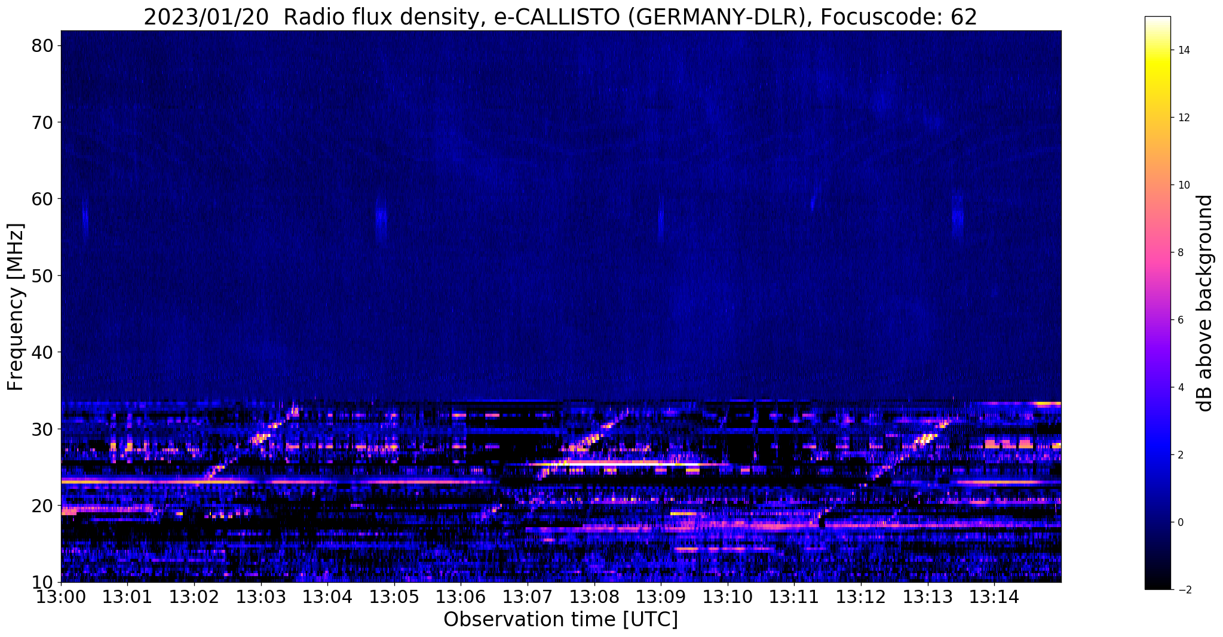Click the 13:05 time tick label
The image size is (1223, 637).
[394, 597]
